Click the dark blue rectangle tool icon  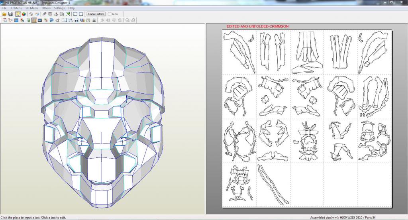pyautogui.click(x=40, y=20)
